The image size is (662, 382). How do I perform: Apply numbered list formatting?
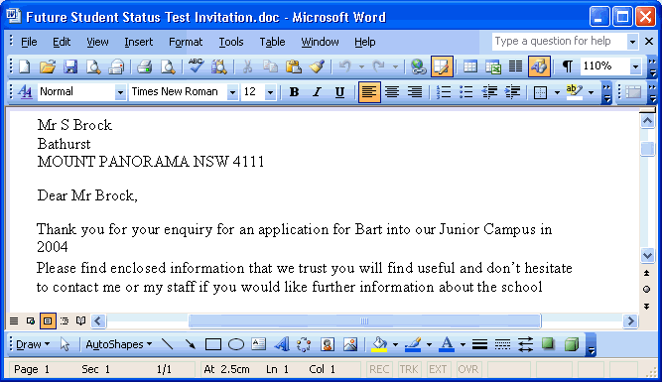444,92
